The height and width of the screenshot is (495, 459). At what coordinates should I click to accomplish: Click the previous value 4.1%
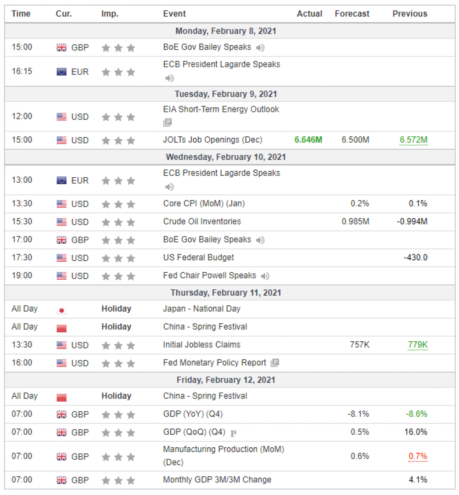(418, 480)
